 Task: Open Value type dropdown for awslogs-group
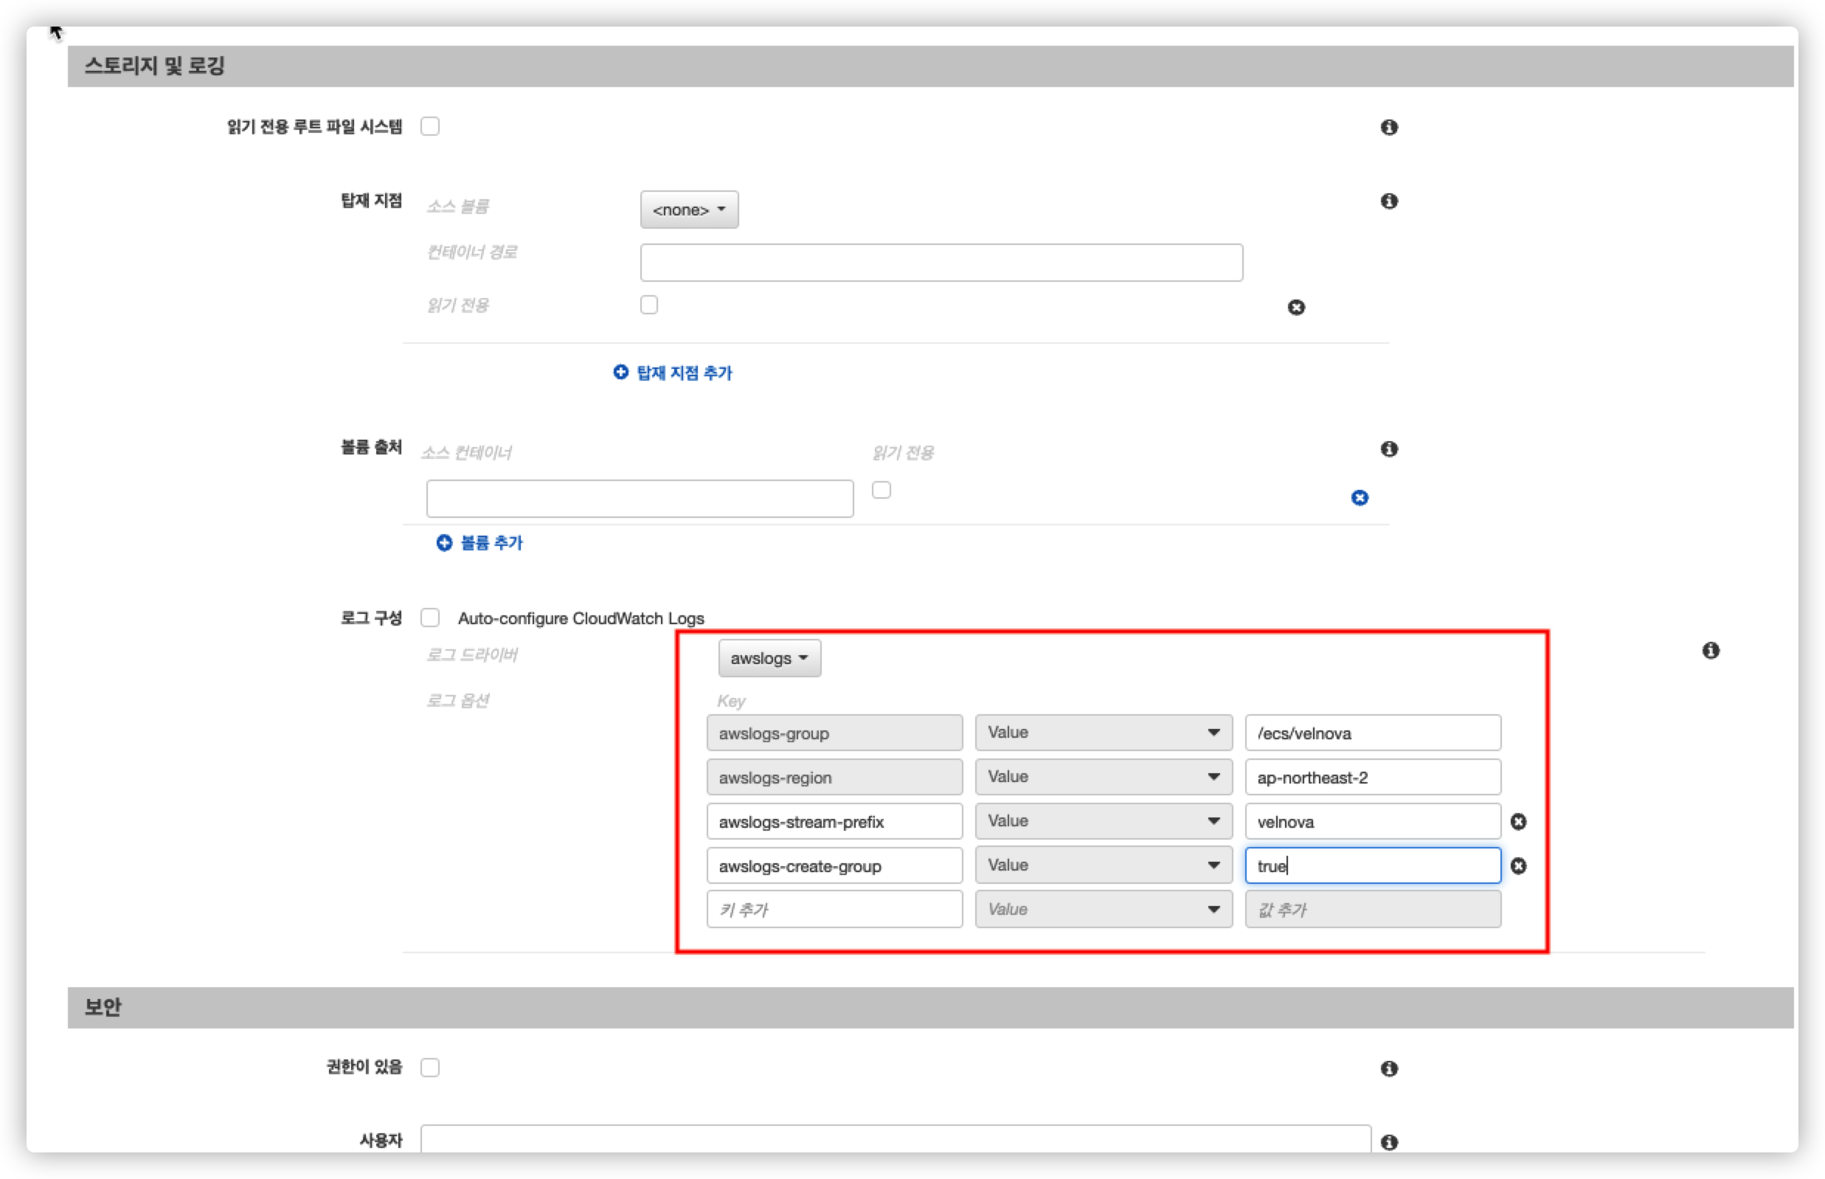[x=1103, y=733]
